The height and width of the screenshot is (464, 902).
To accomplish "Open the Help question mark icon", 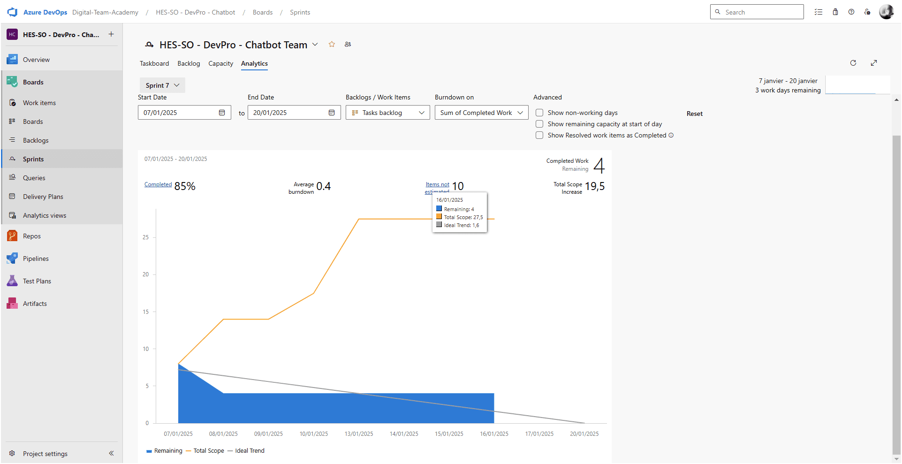I will (851, 12).
